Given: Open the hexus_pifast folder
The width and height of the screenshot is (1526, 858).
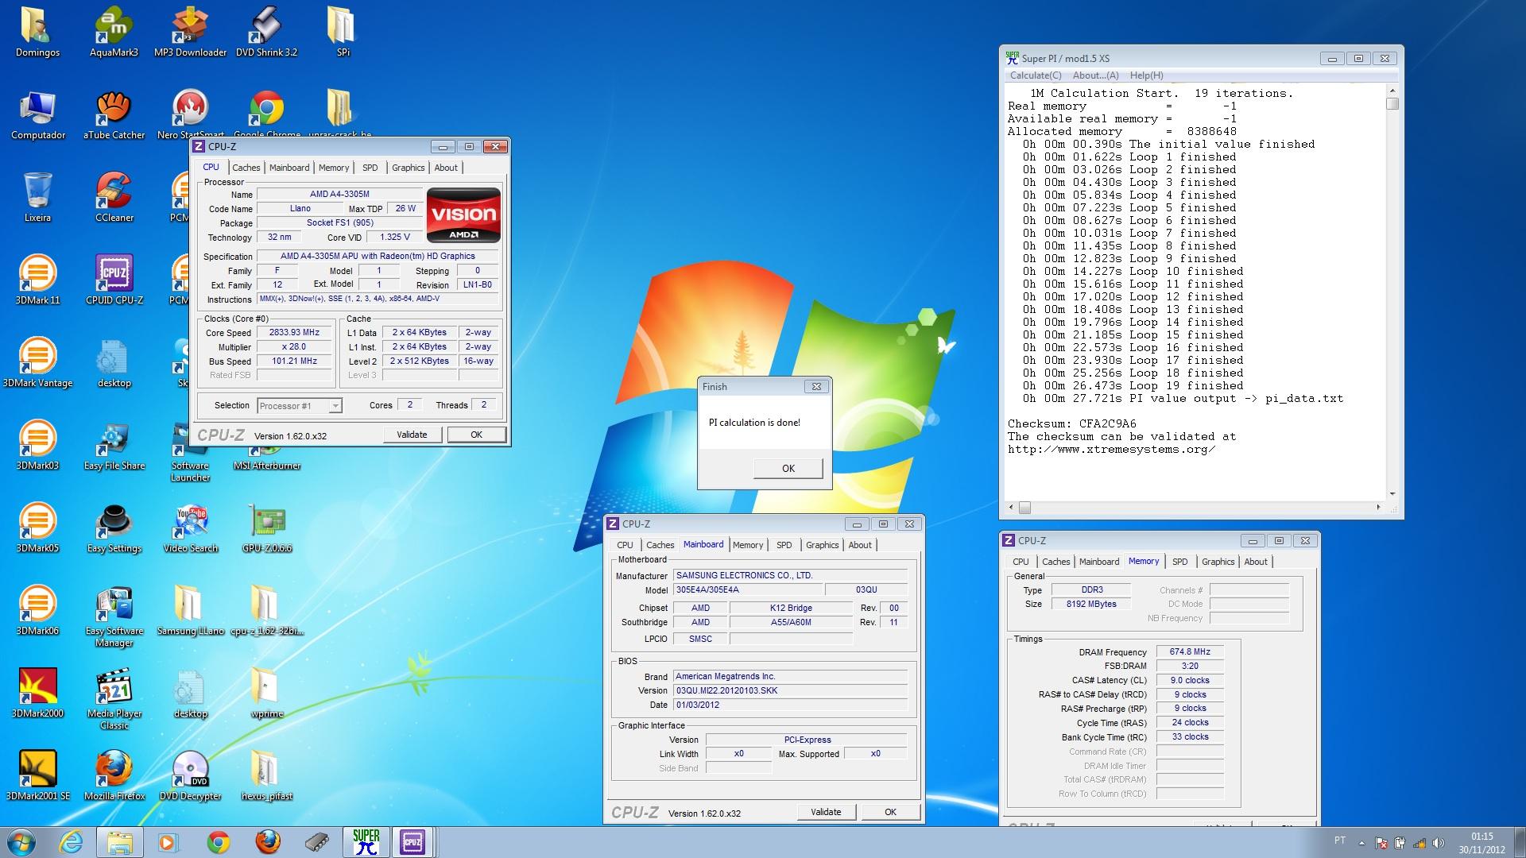Looking at the screenshot, I should [x=266, y=775].
